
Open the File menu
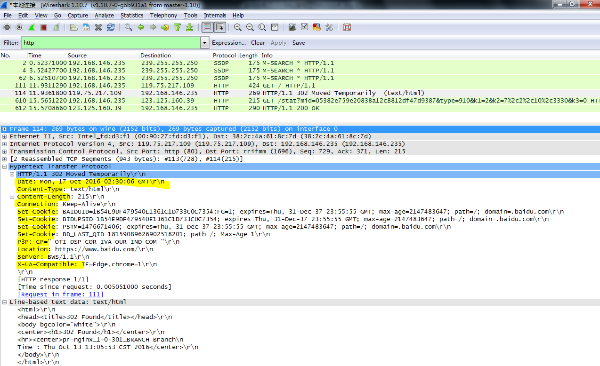[8, 16]
